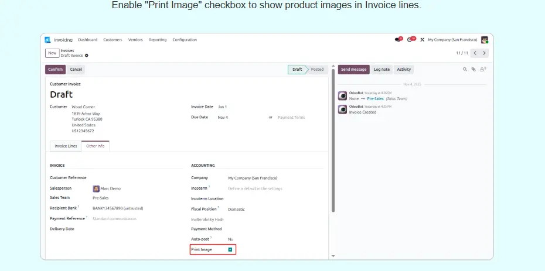The image size is (545, 271).
Task: Click the user avatar in top bar
Action: (484, 40)
